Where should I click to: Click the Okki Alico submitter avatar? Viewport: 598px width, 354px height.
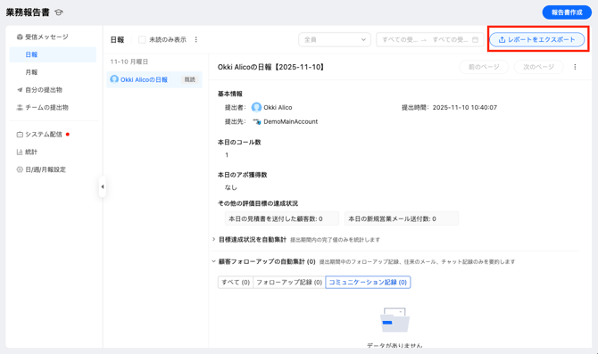[x=257, y=108]
